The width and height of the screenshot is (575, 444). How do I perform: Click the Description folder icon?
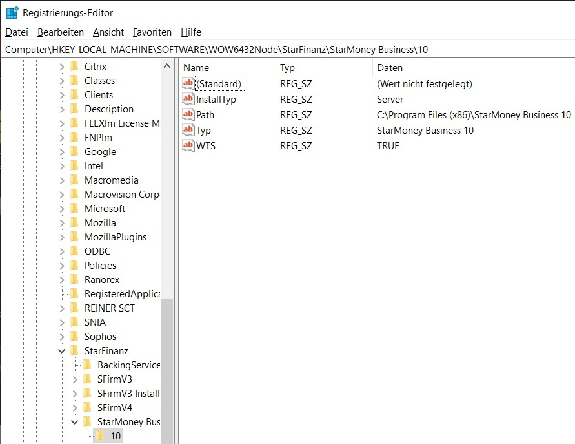(74, 109)
